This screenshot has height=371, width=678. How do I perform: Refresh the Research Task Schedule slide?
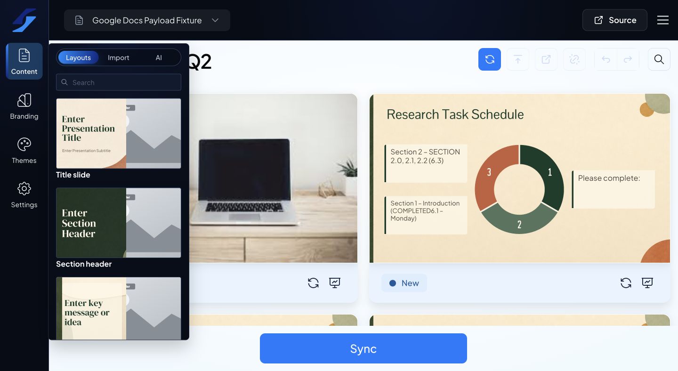626,283
